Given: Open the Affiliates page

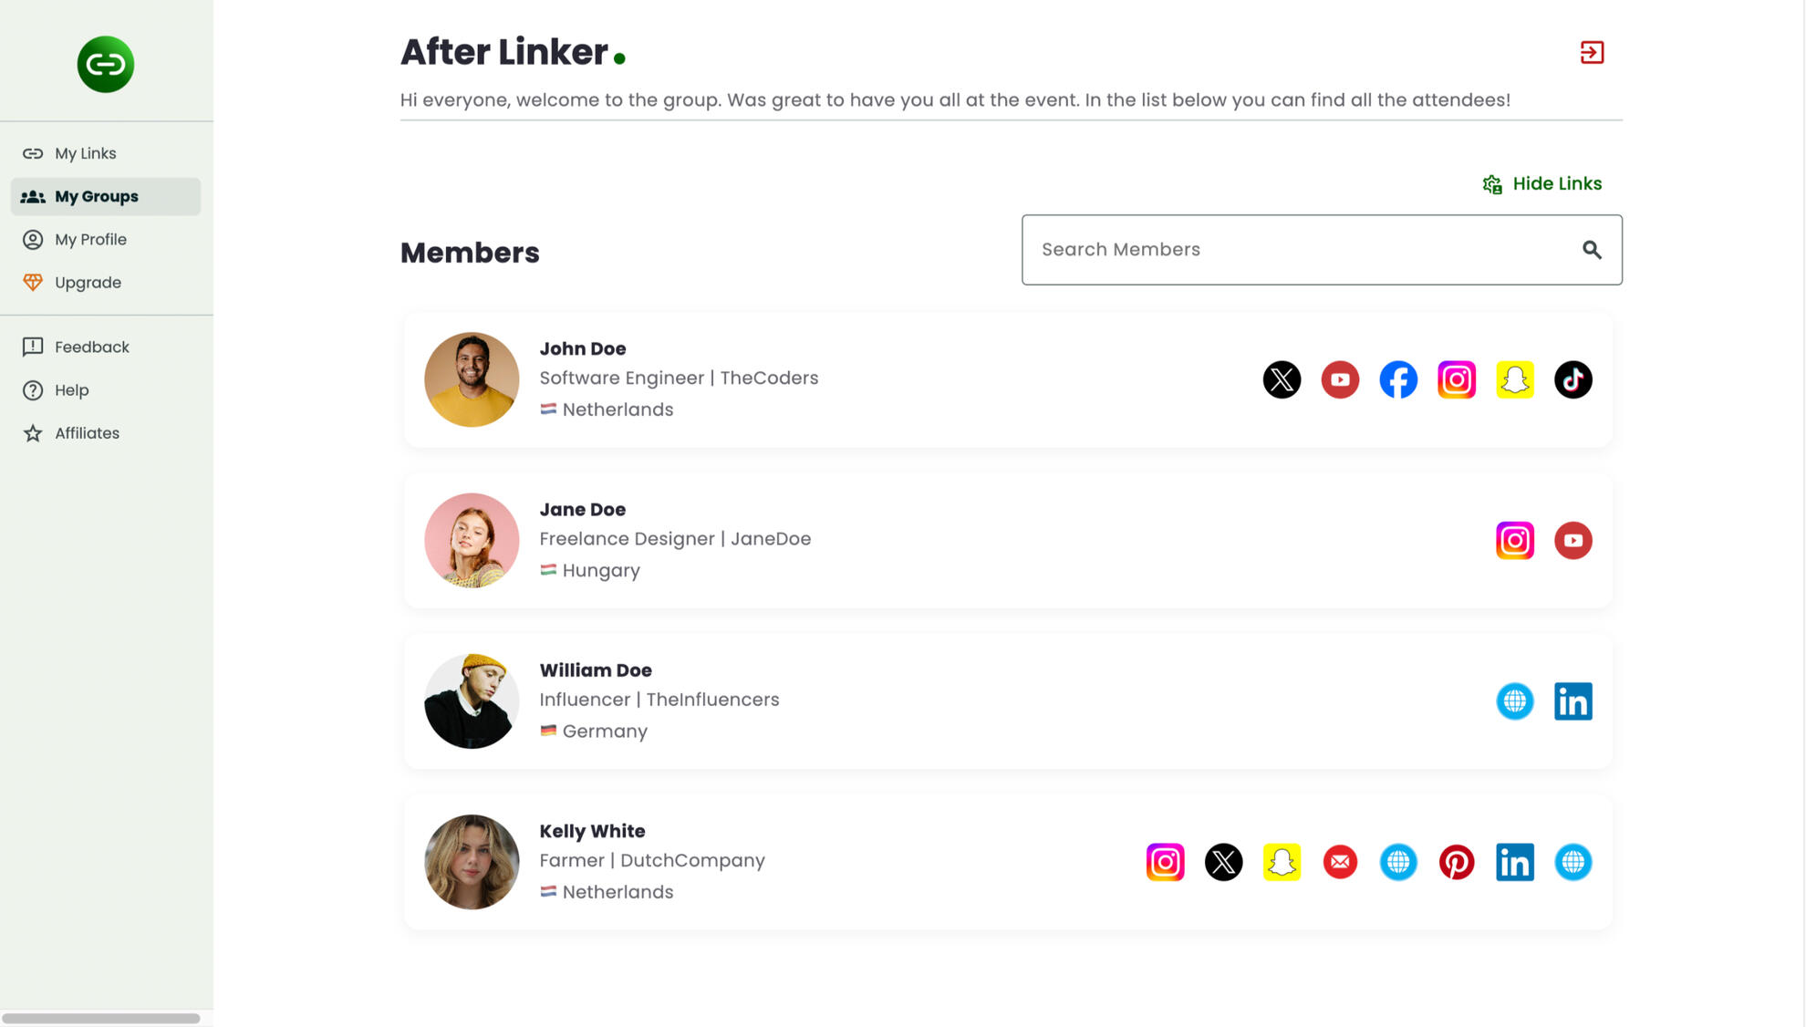Looking at the screenshot, I should (87, 433).
